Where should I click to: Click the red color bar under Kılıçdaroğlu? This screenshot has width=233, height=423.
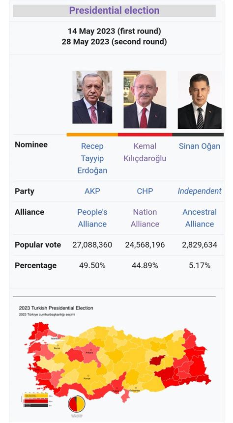coord(145,134)
